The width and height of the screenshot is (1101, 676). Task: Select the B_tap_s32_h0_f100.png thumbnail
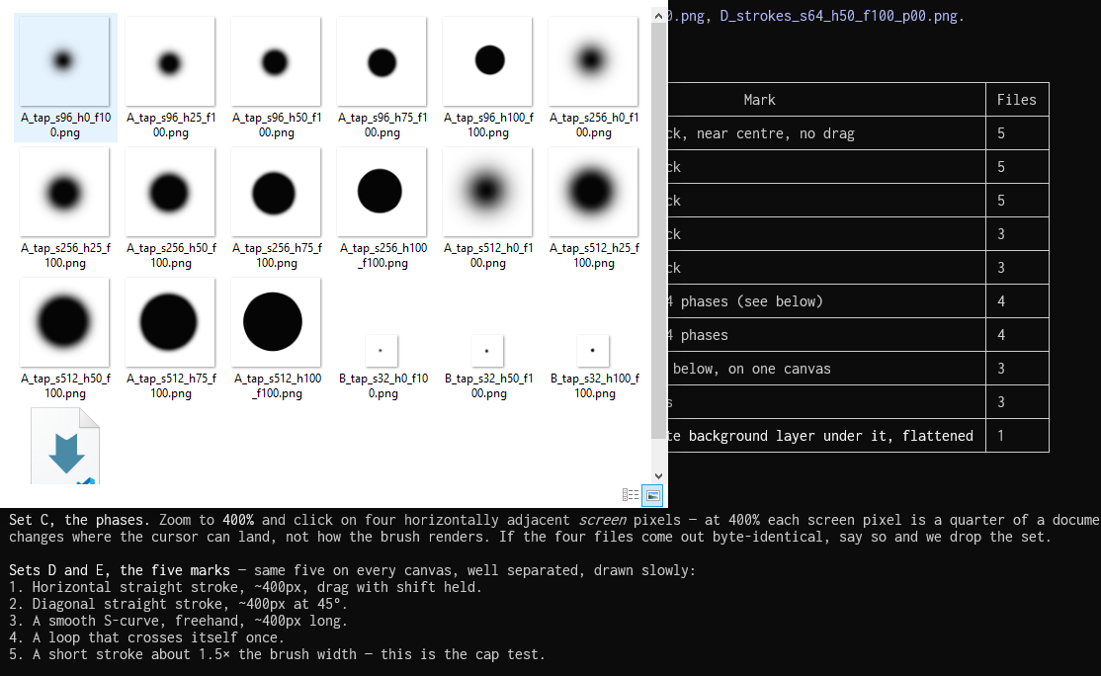click(381, 350)
